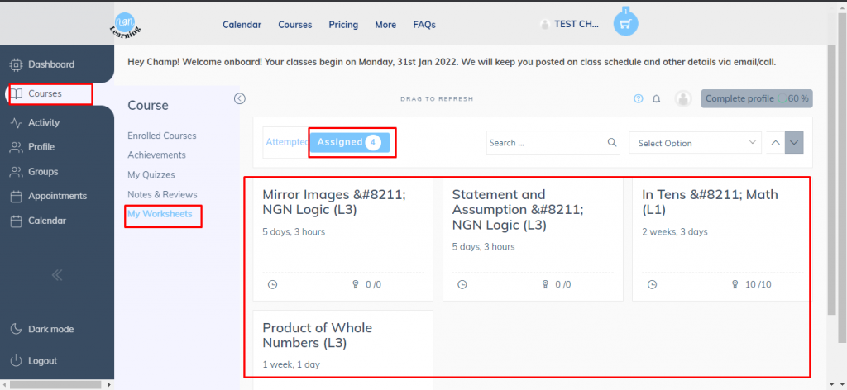Switch to the Assigned tab
847x390 pixels.
(349, 142)
